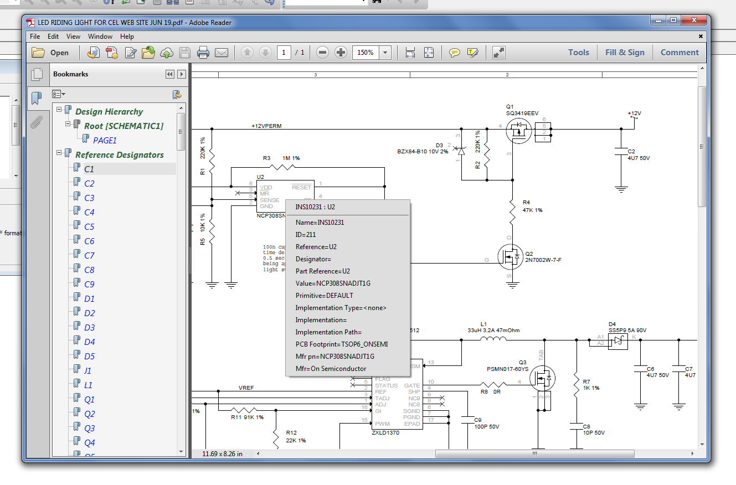Open the View menu
Viewport: 736px width, 485px height.
point(73,37)
